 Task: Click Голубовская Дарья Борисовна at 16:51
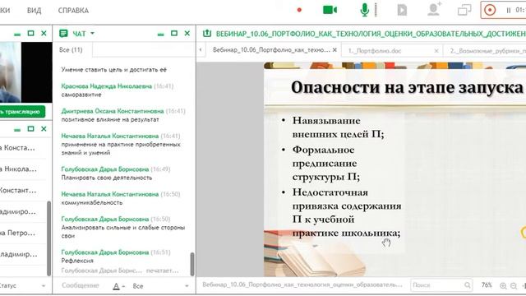click(x=104, y=252)
